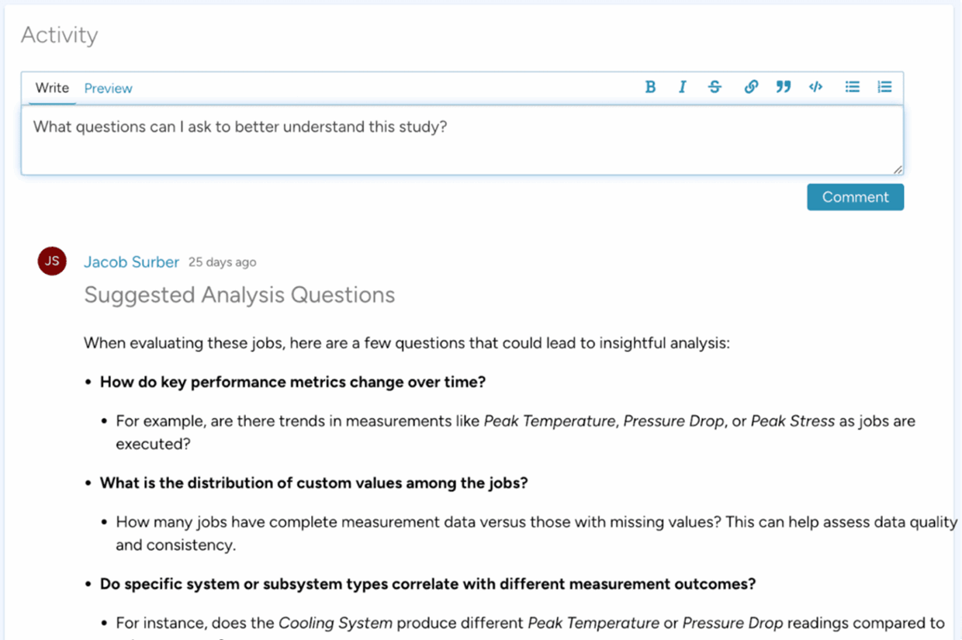Submit the comment with the Comment button

coord(855,197)
